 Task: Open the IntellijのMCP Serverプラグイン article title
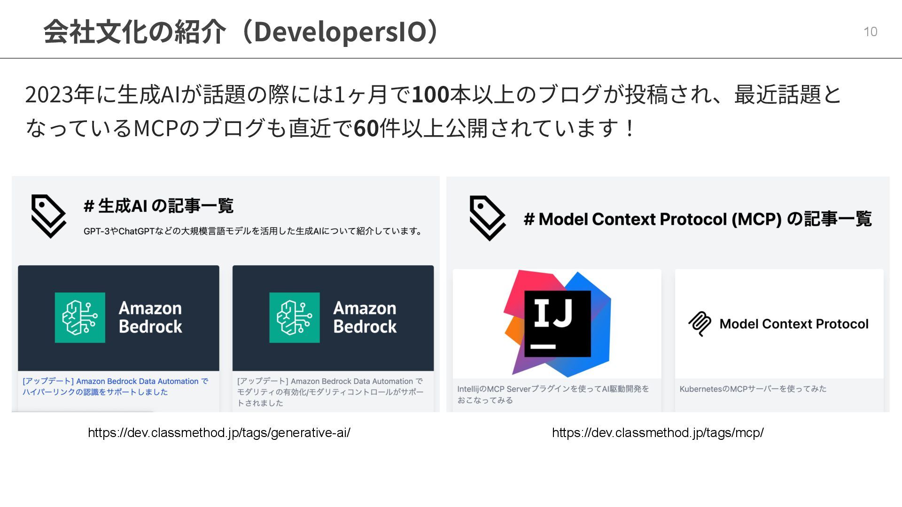point(553,394)
